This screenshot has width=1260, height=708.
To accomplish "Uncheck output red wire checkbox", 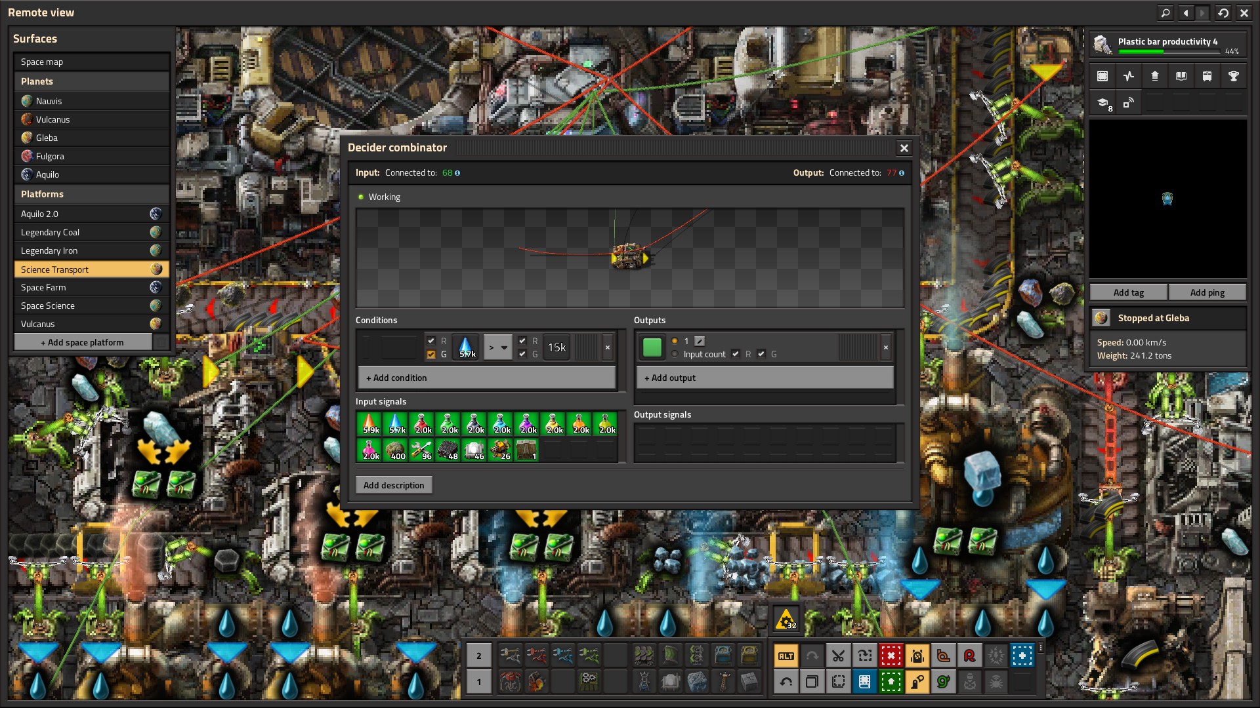I will click(x=736, y=354).
